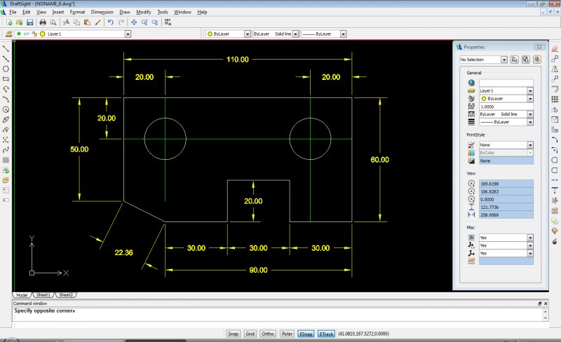Open the No Selection dropdown in Properties
Image resolution: width=561 pixels, height=342 pixels.
coord(504,60)
